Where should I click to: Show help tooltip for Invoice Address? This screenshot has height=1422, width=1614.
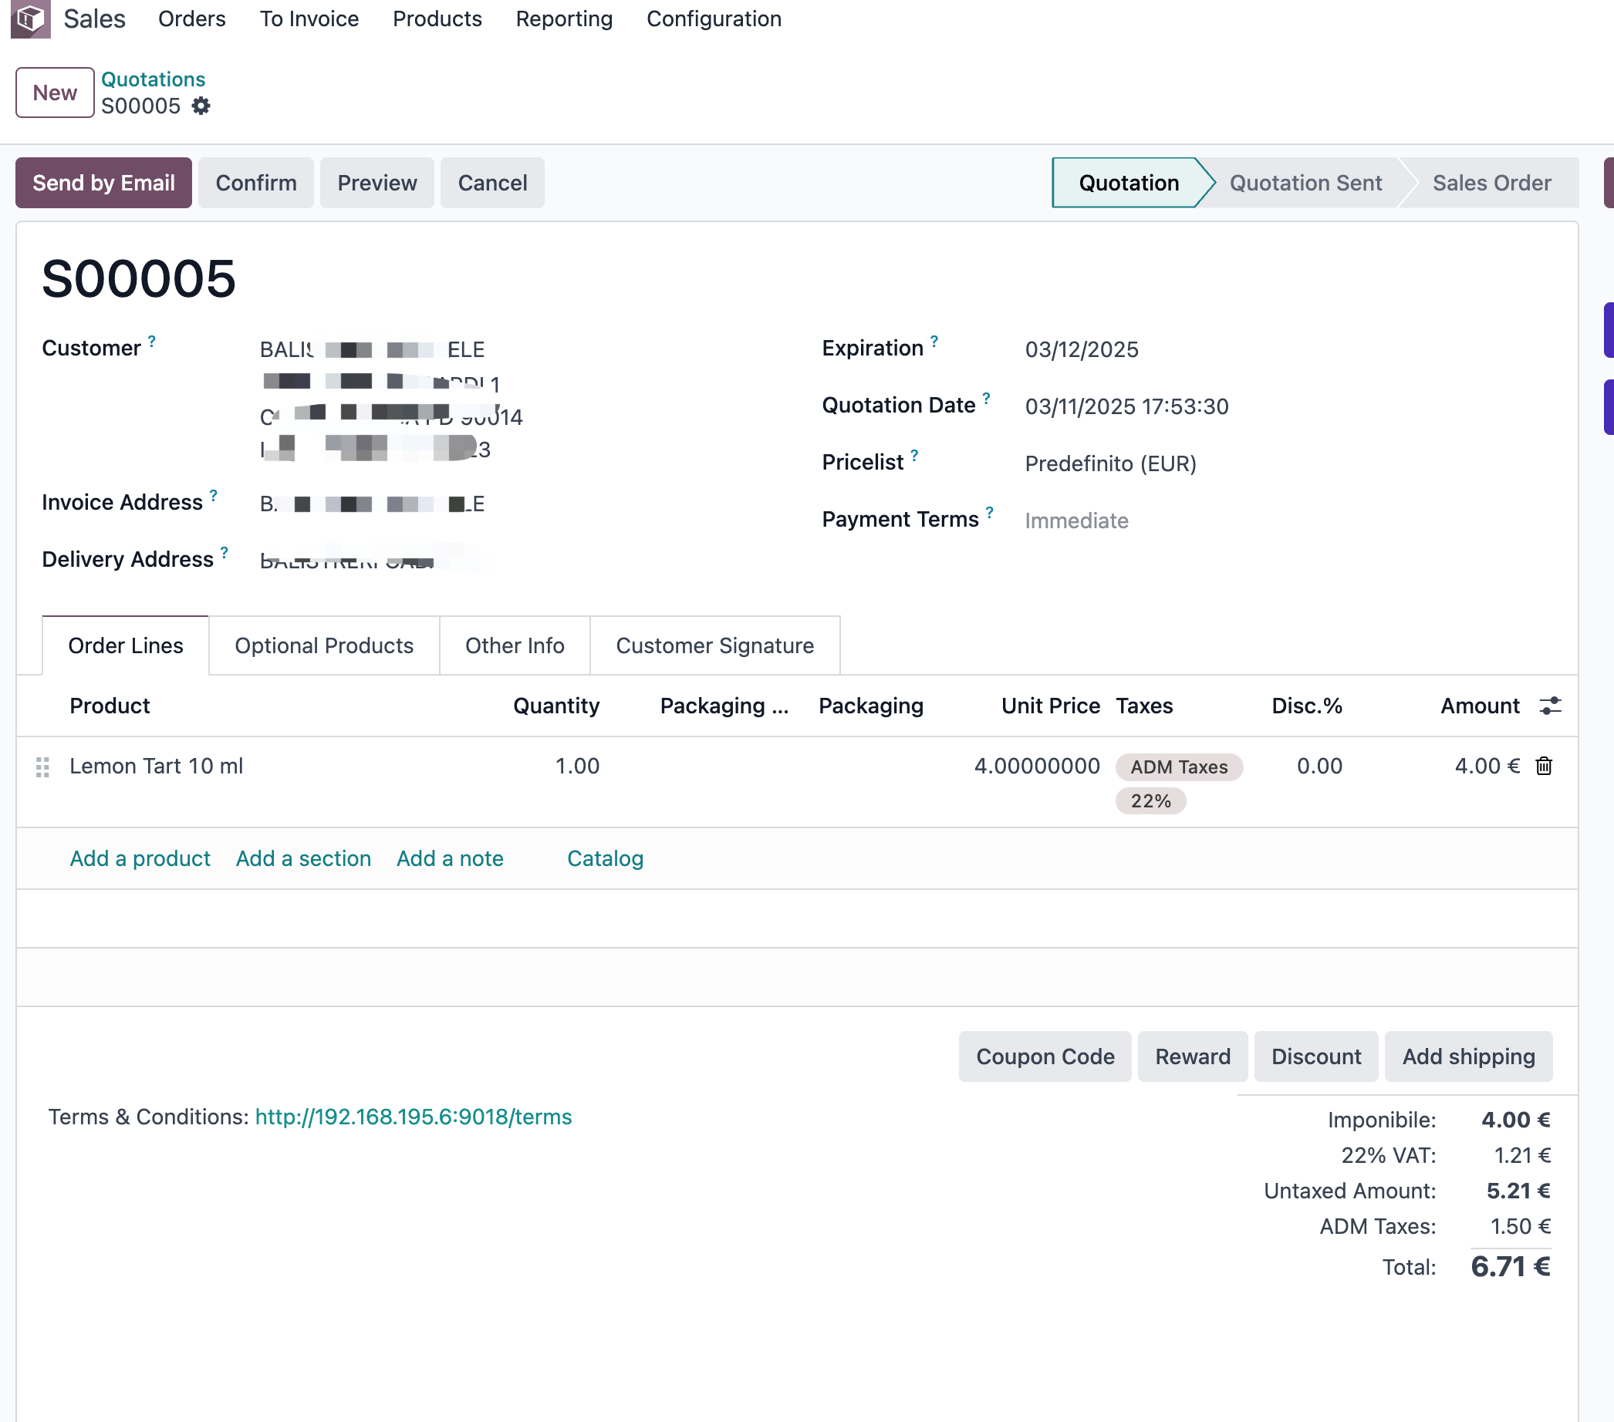tap(213, 495)
